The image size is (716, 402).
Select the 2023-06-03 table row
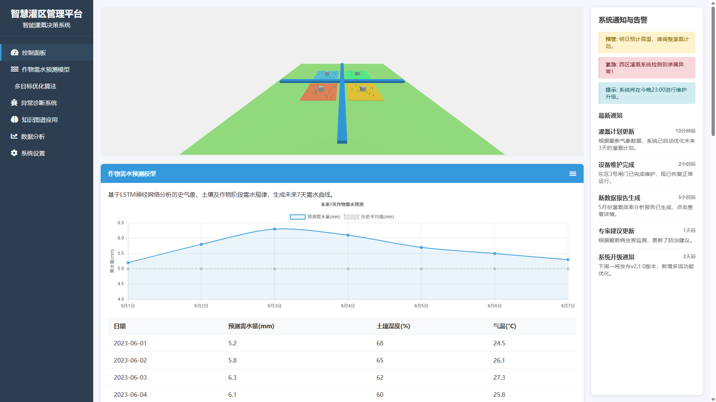point(342,377)
